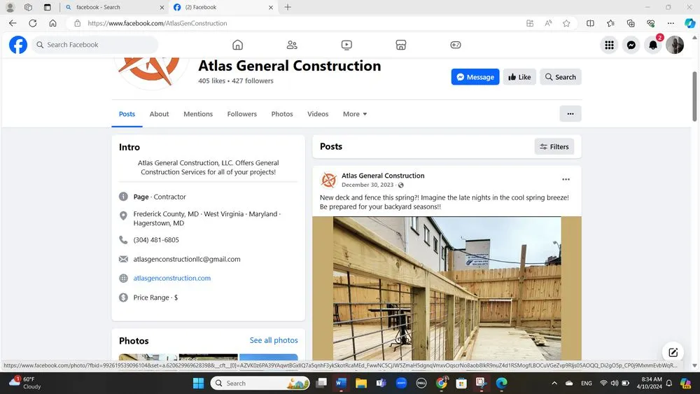This screenshot has height=394, width=700.
Task: Open the post's three-dot options menu
Action: click(566, 180)
